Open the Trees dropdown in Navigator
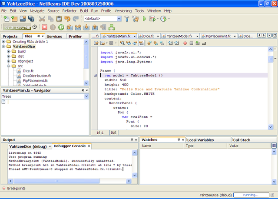 86,96
